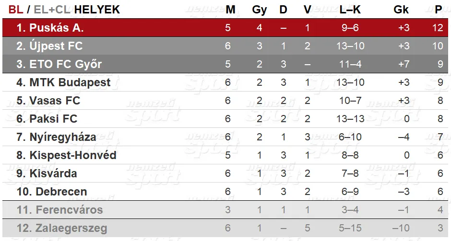Click the Gk goal difference header

401,10
